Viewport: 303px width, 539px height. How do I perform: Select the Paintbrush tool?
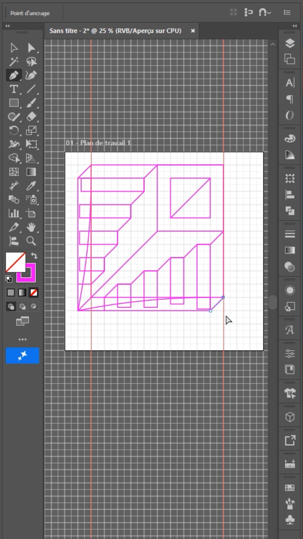point(31,103)
